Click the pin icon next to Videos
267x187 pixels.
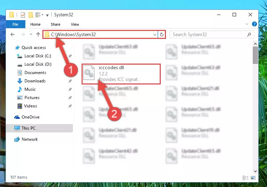(70, 106)
